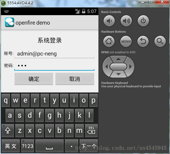Click the DPAD center button
The height and width of the screenshot is (154, 170).
(x=119, y=67)
